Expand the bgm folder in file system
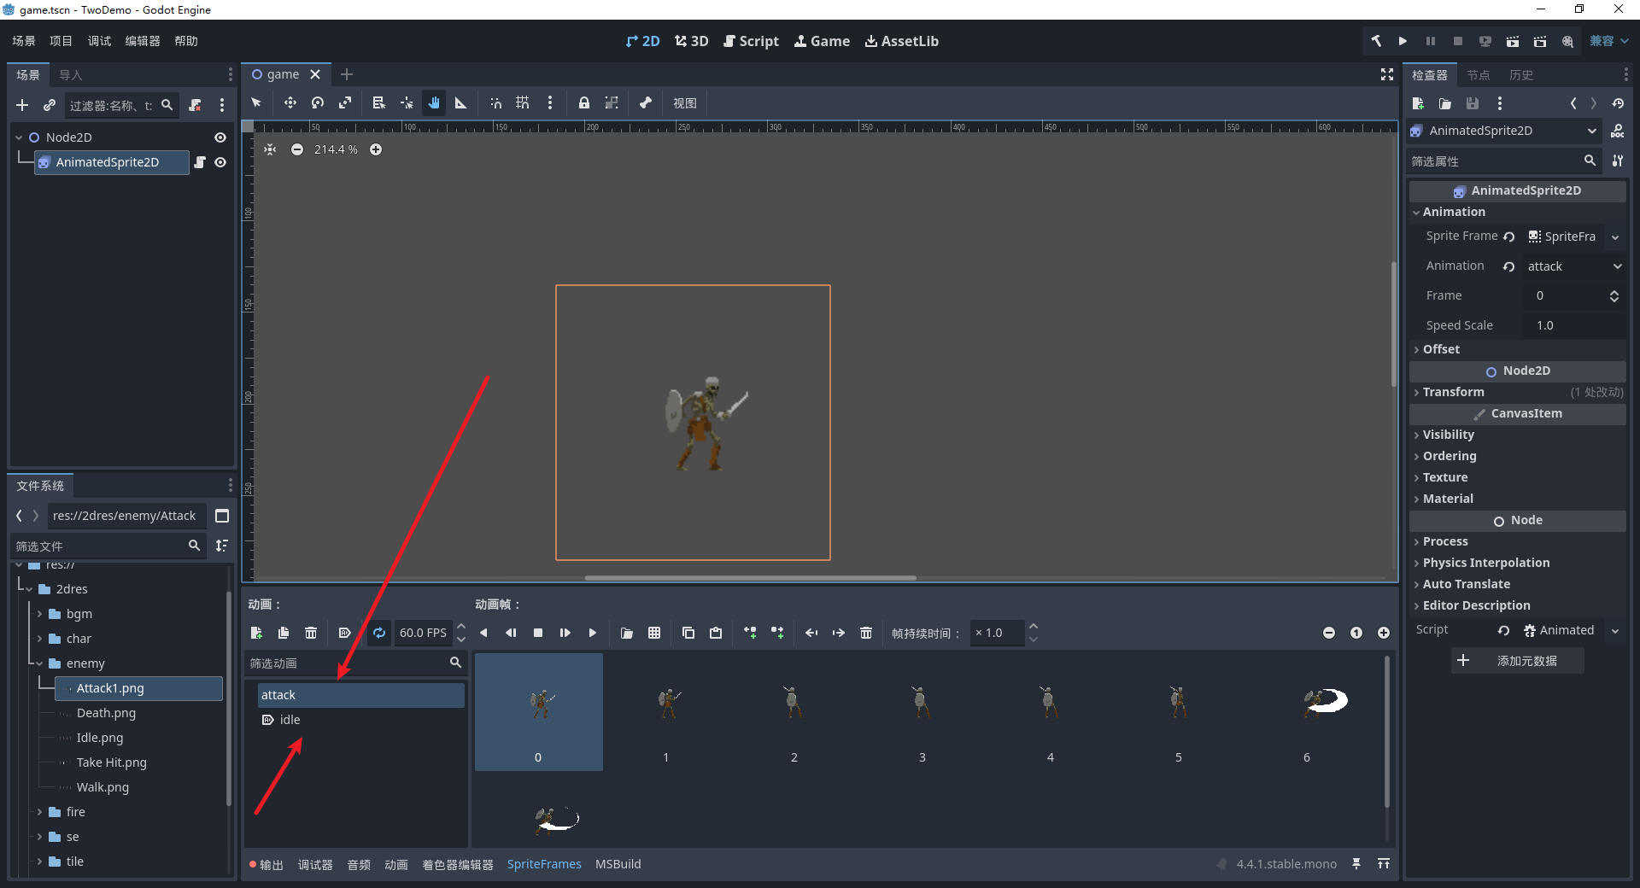Viewport: 1640px width, 888px height. coord(39,614)
